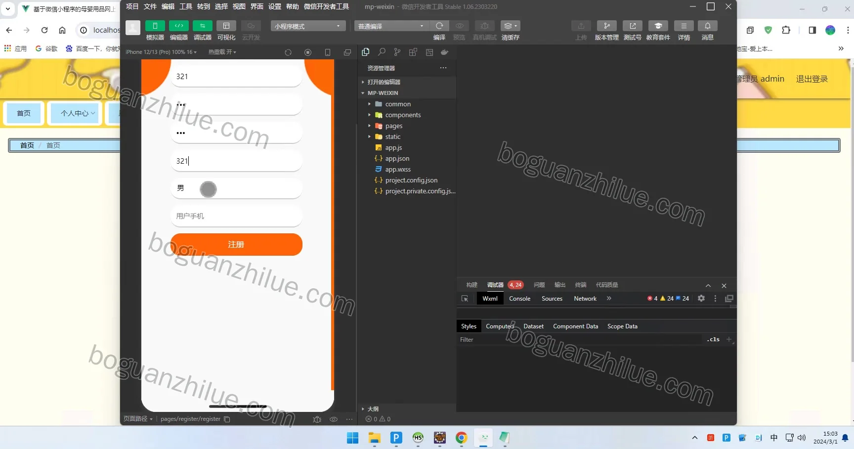Screen dimensions: 854x449
Task: Switch to the Console tab
Action: 519,299
